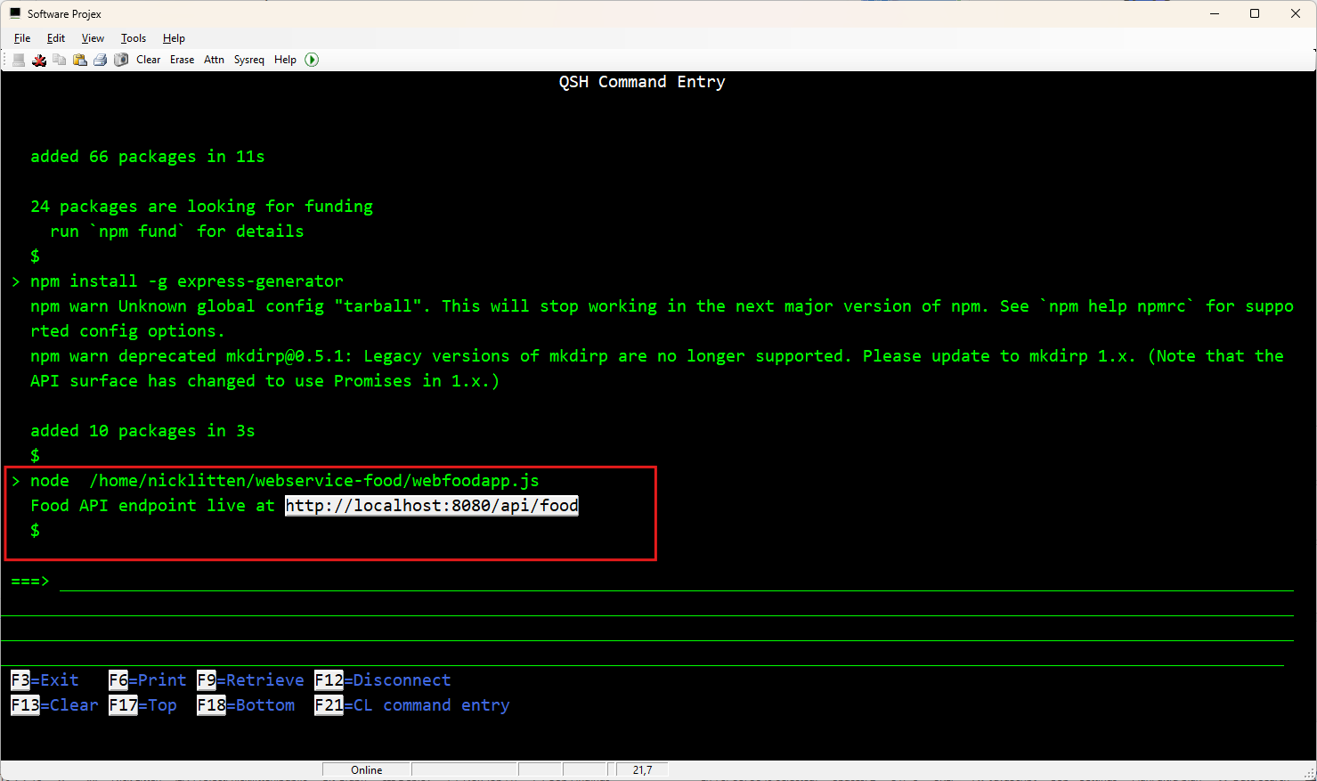Click the Sysreq toolbar button
This screenshot has width=1317, height=781.
tap(249, 60)
